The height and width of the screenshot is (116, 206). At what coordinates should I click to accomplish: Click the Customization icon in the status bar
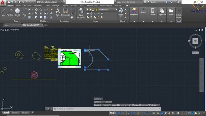coord(204,113)
